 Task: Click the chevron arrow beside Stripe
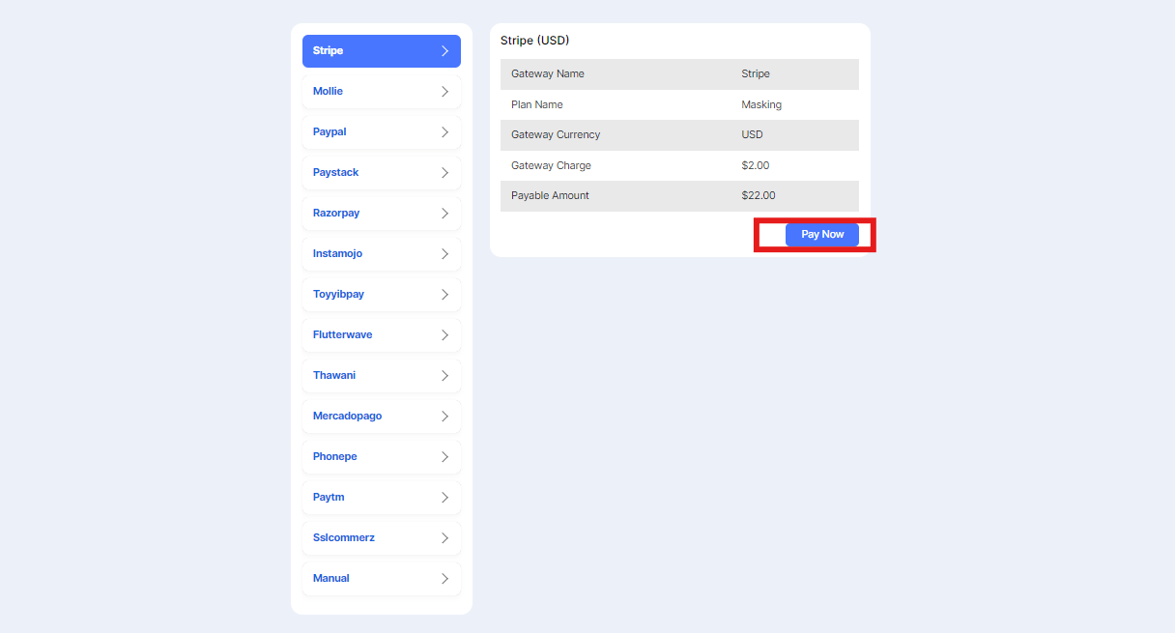click(444, 51)
